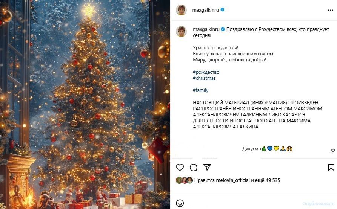
Task: Like the Дякуємо comment heart
Action: click(333, 151)
